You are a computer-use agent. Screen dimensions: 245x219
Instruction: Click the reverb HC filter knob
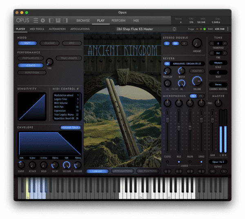tap(181, 83)
